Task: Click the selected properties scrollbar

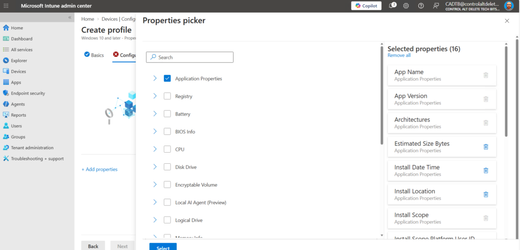Action: click(x=506, y=92)
